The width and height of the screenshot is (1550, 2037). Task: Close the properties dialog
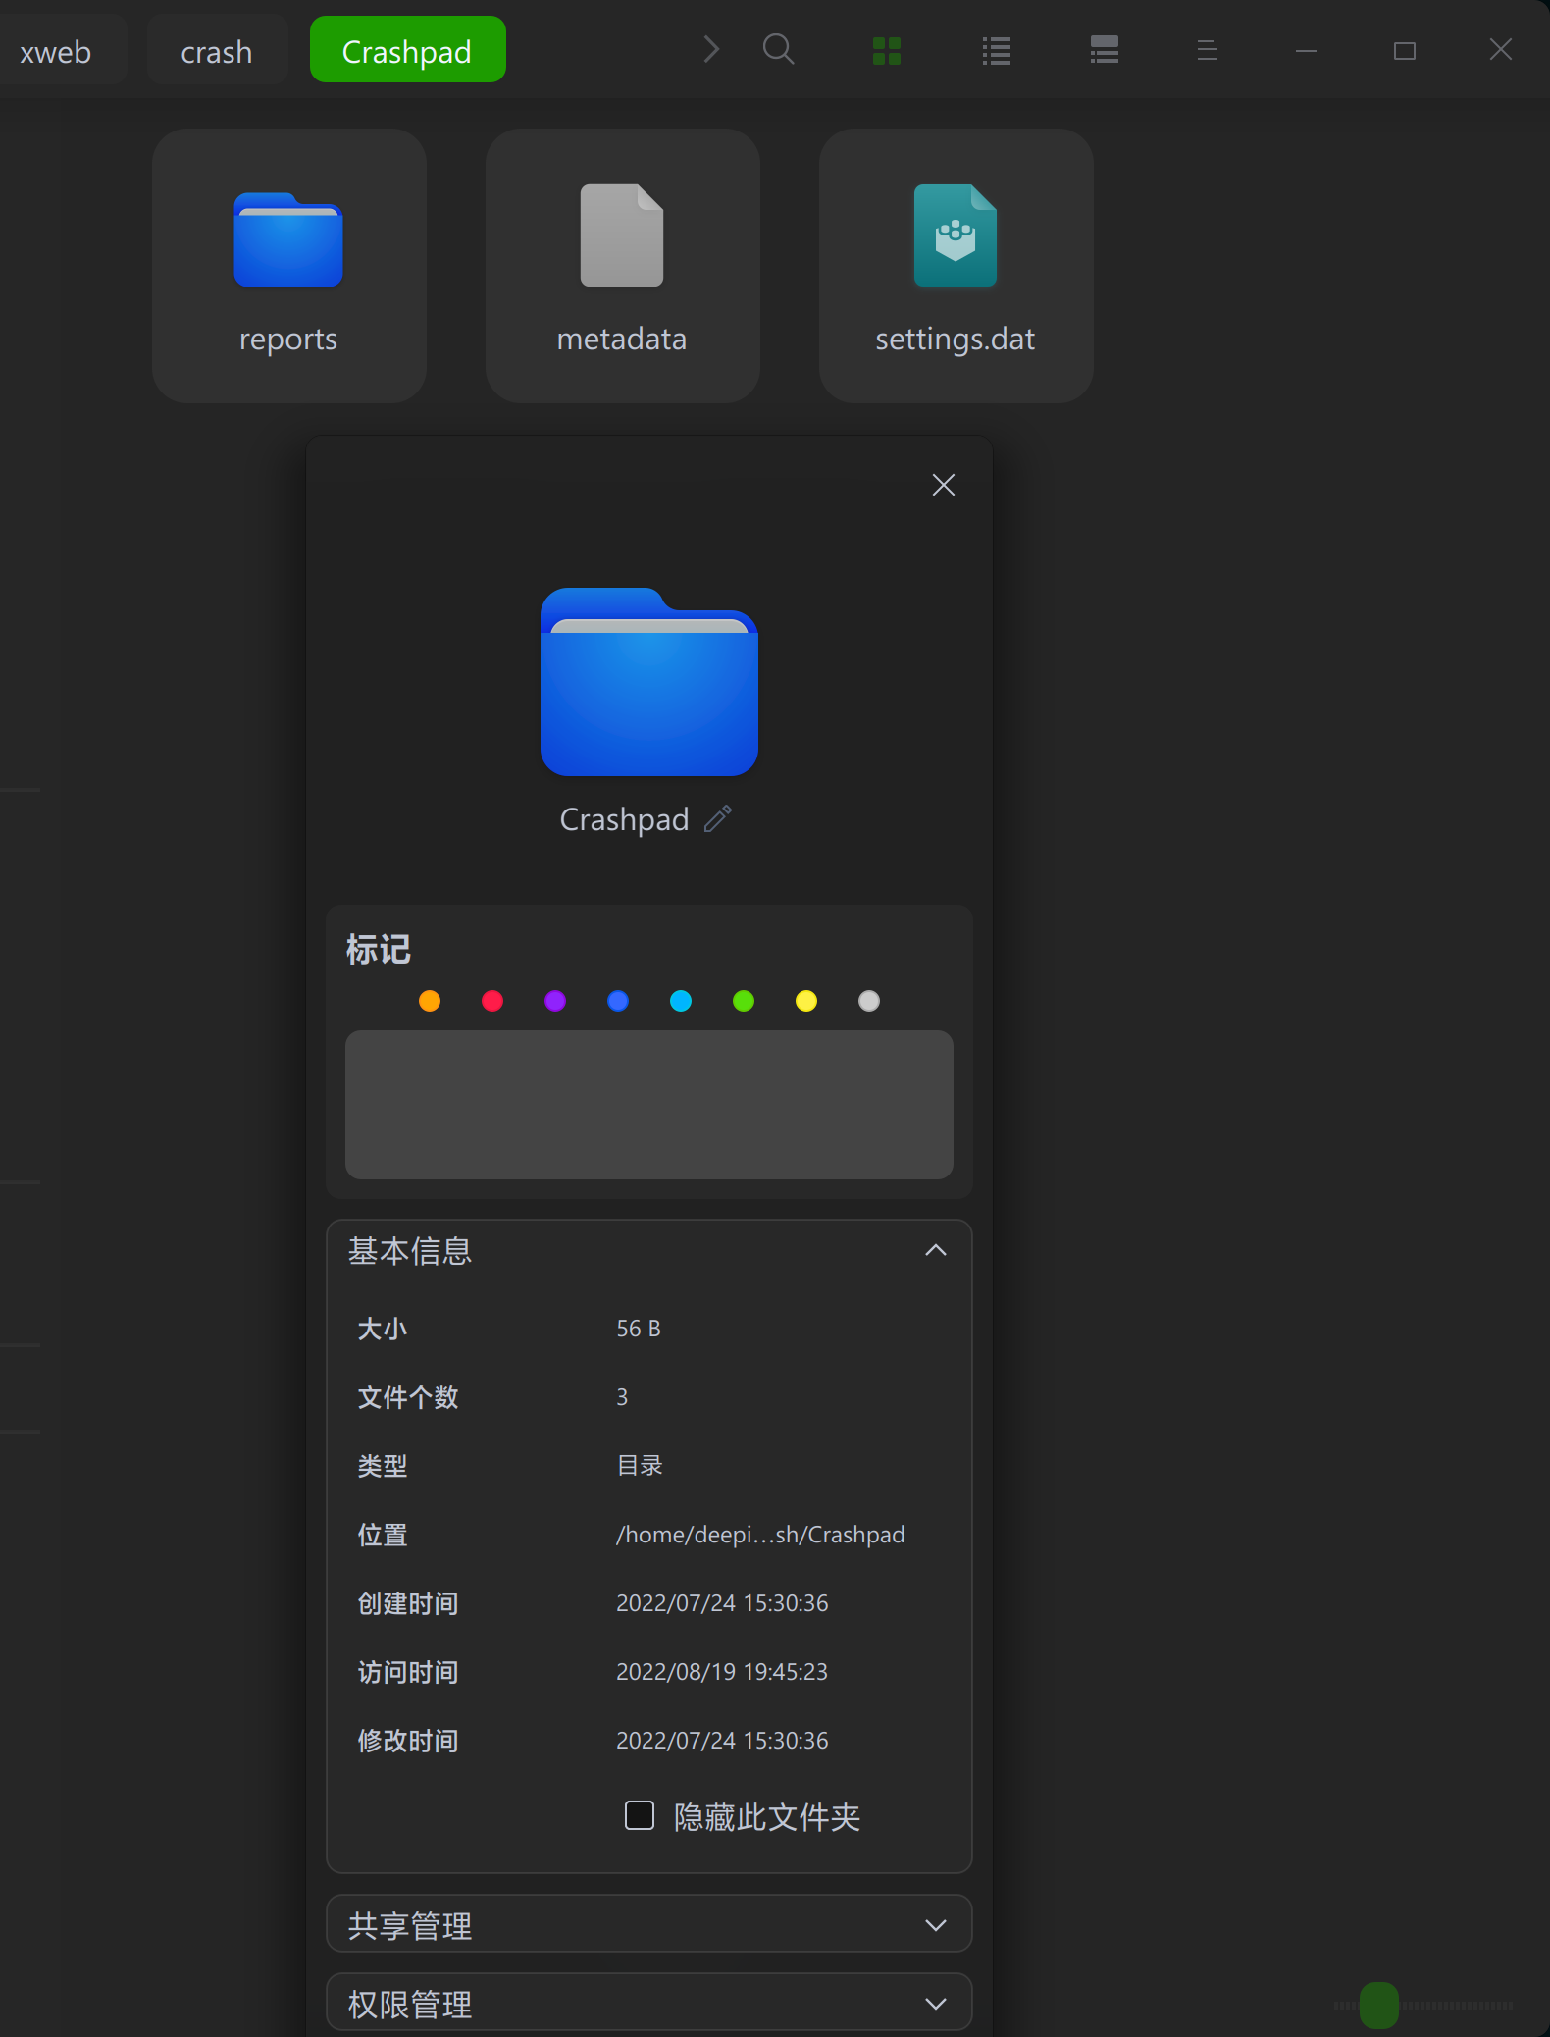[944, 485]
